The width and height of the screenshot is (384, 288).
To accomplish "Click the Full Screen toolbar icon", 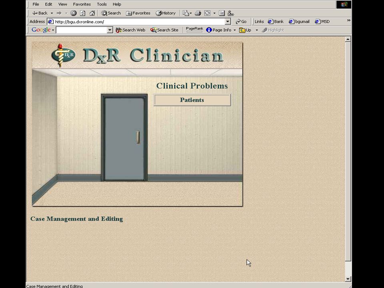I will click(207, 13).
